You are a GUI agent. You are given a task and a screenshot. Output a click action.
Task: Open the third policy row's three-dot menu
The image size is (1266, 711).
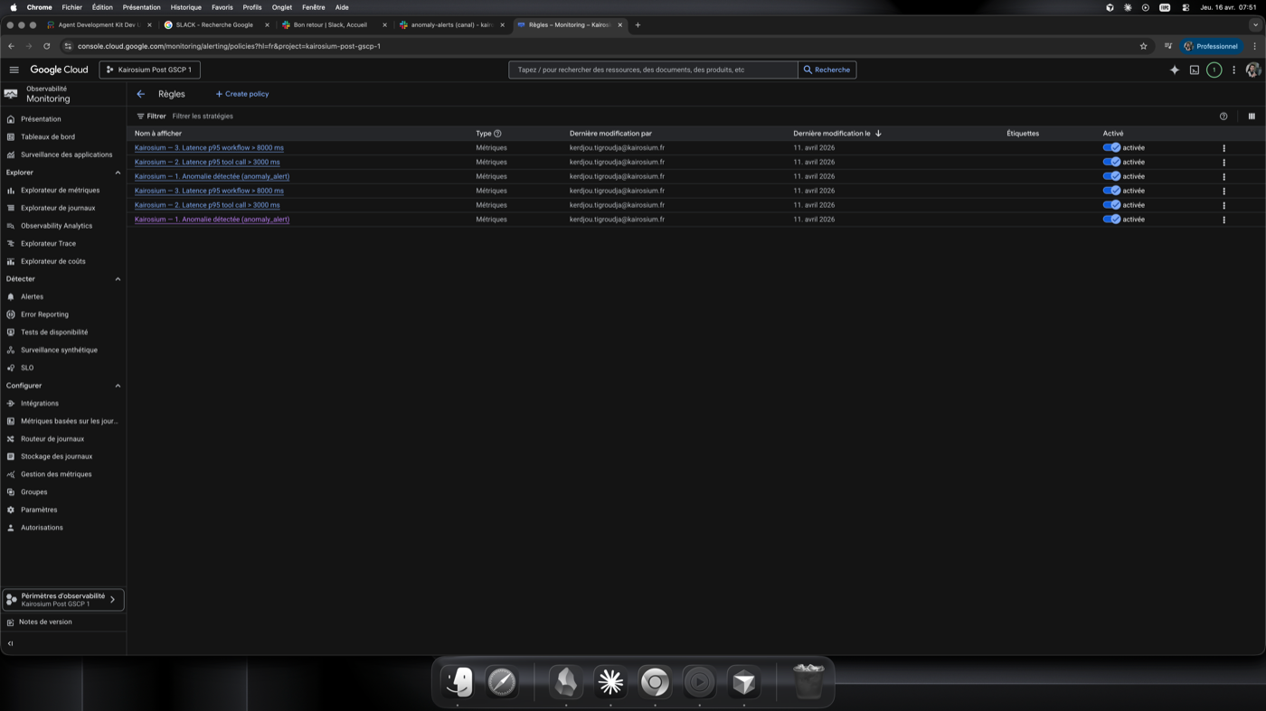click(x=1224, y=176)
